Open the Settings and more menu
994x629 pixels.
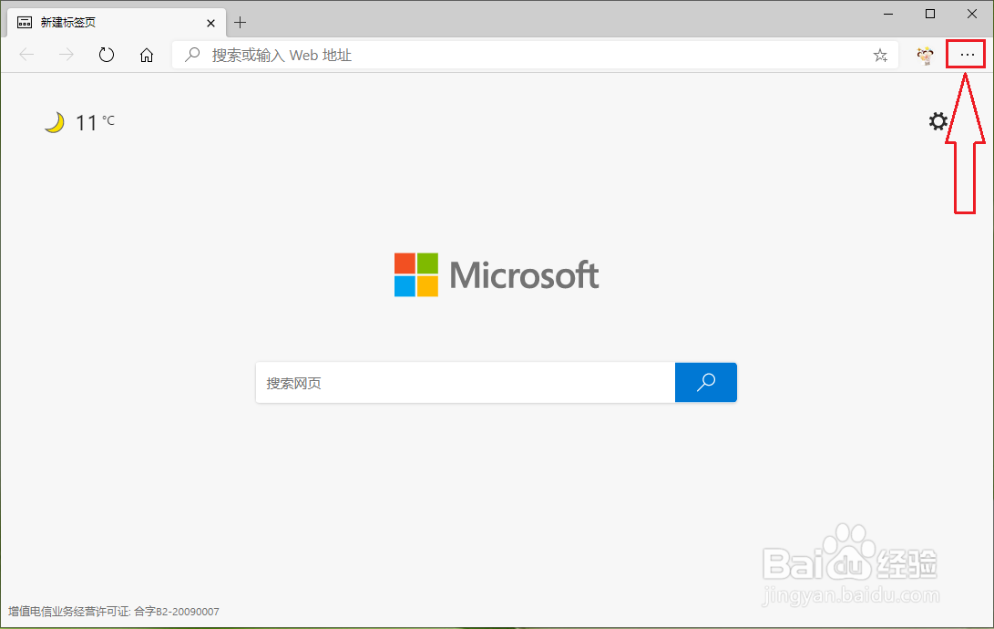click(967, 56)
